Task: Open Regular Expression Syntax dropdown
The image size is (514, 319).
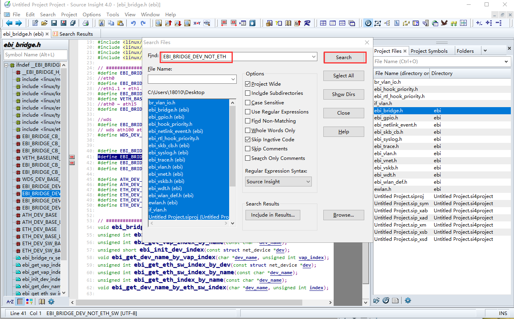Action: coord(308,182)
